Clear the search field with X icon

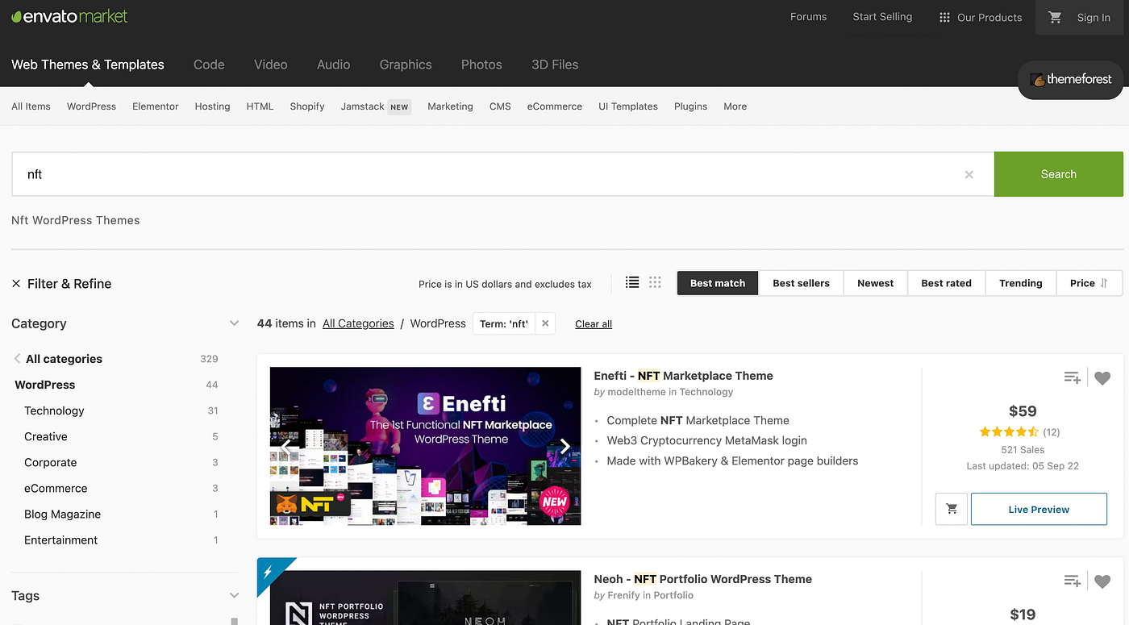[x=969, y=174]
